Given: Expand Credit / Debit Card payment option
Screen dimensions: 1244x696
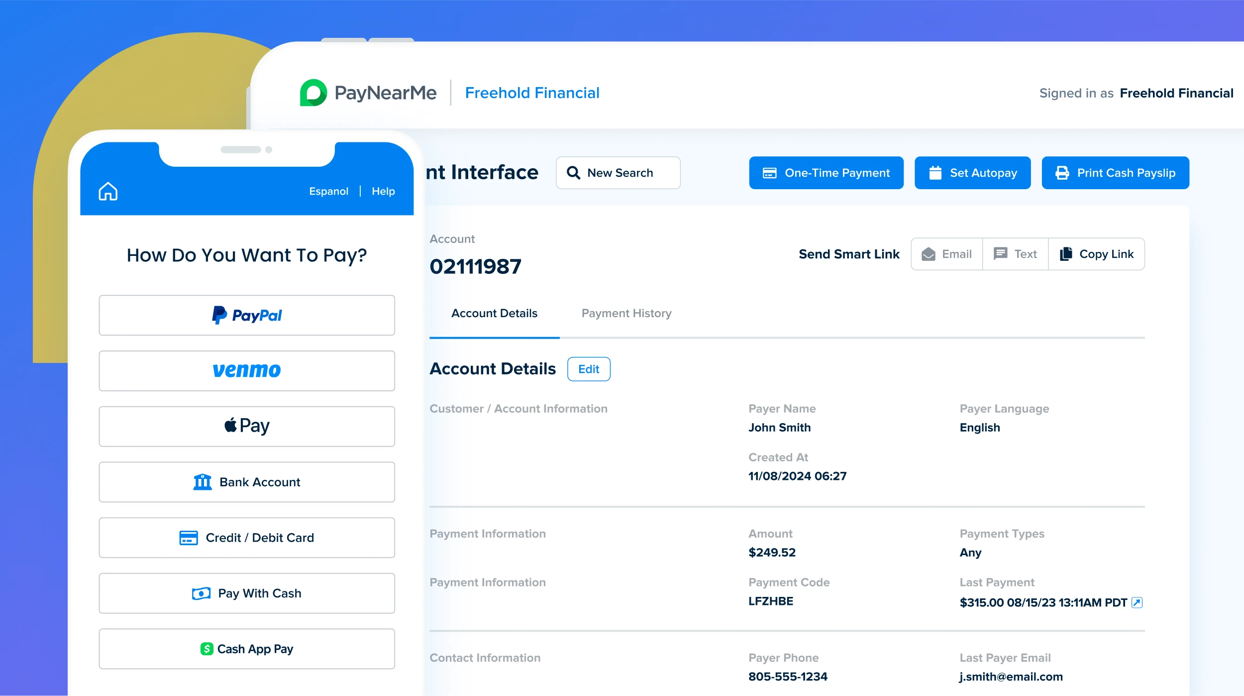Looking at the screenshot, I should tap(246, 537).
